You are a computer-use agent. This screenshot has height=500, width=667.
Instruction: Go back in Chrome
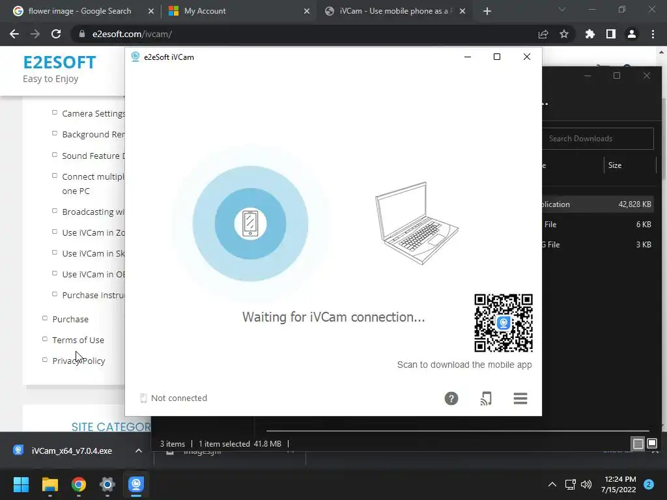point(14,34)
